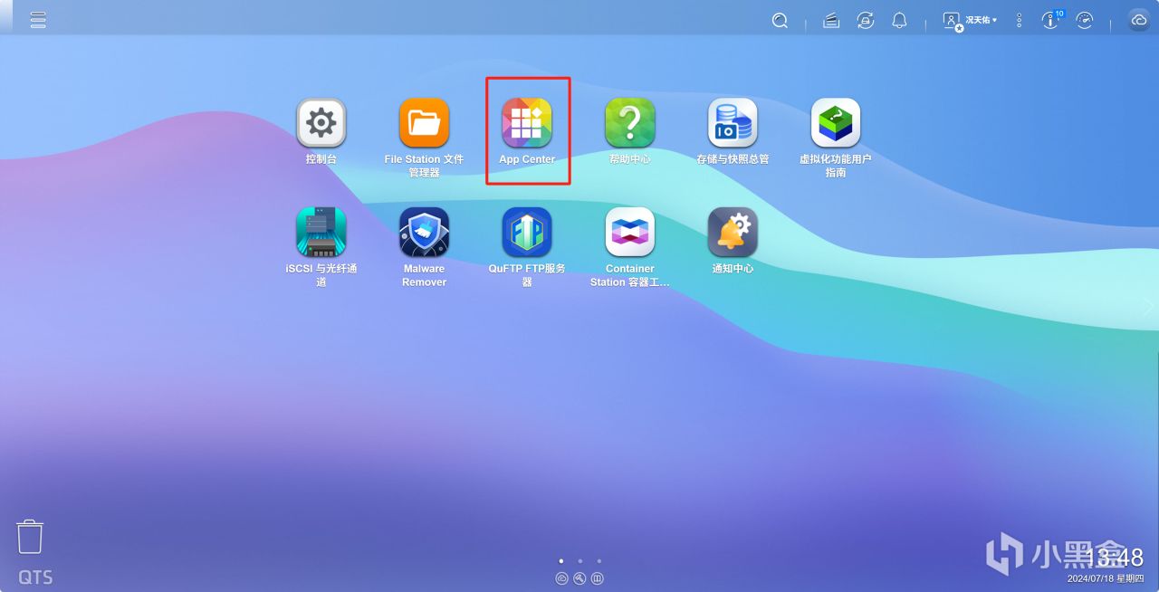The width and height of the screenshot is (1159, 592).
Task: Switch to third desktop page dot
Action: pyautogui.click(x=599, y=561)
